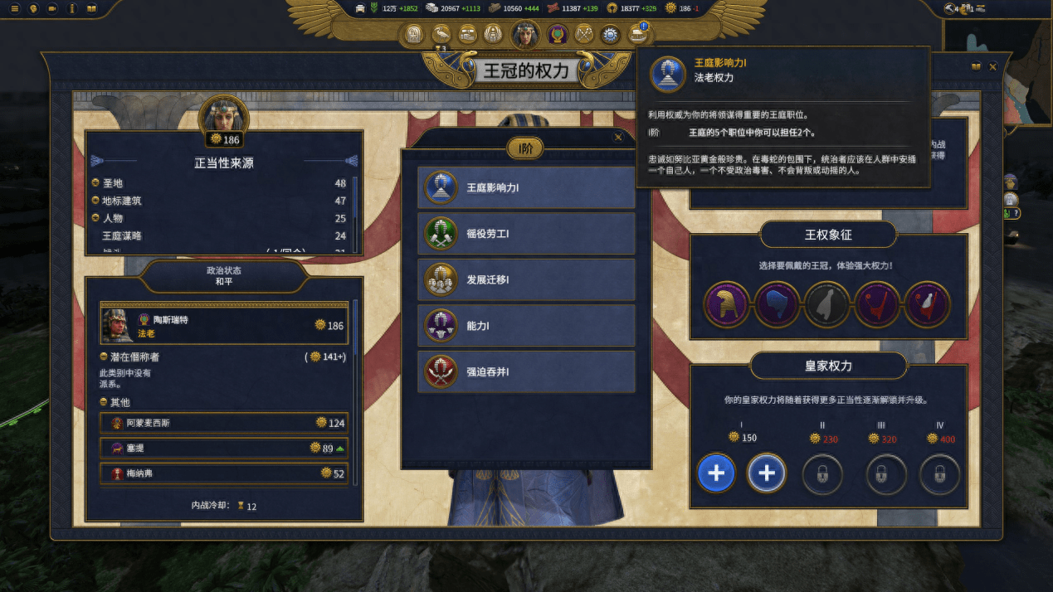Choose the 强迫吞并I power entry
This screenshot has height=592, width=1053.
pos(527,371)
